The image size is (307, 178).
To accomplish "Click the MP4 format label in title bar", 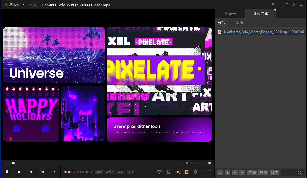I will [x=33, y=5].
